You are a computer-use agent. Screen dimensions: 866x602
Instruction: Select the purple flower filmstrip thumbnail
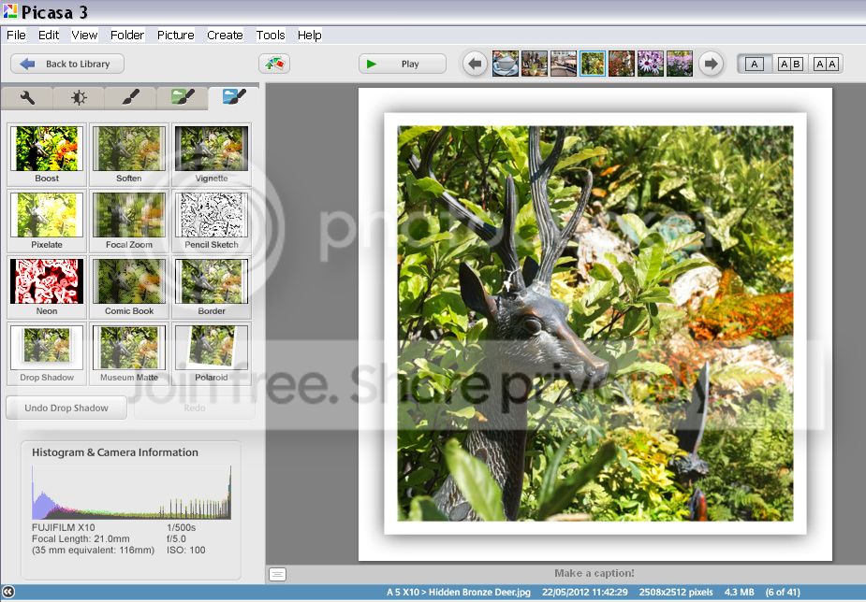(x=651, y=64)
